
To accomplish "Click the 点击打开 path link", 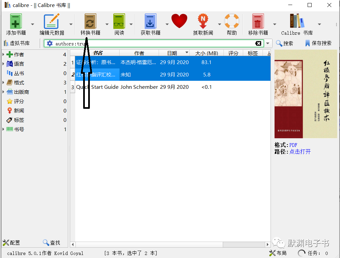I will (300, 152).
